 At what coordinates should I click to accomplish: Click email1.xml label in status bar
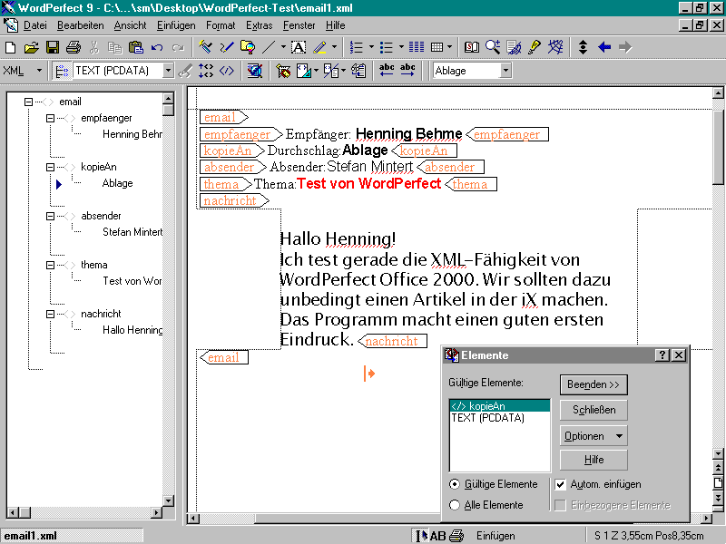click(x=31, y=536)
